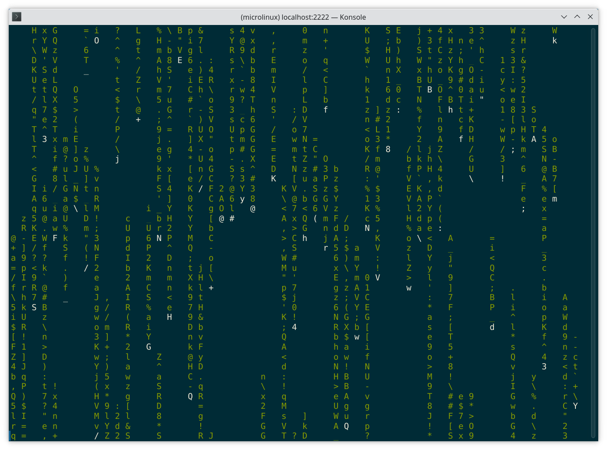Click the X close button

[590, 17]
